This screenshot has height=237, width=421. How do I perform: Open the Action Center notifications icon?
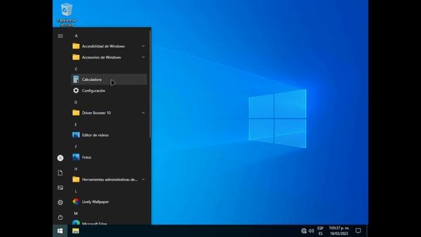pyautogui.click(x=358, y=231)
